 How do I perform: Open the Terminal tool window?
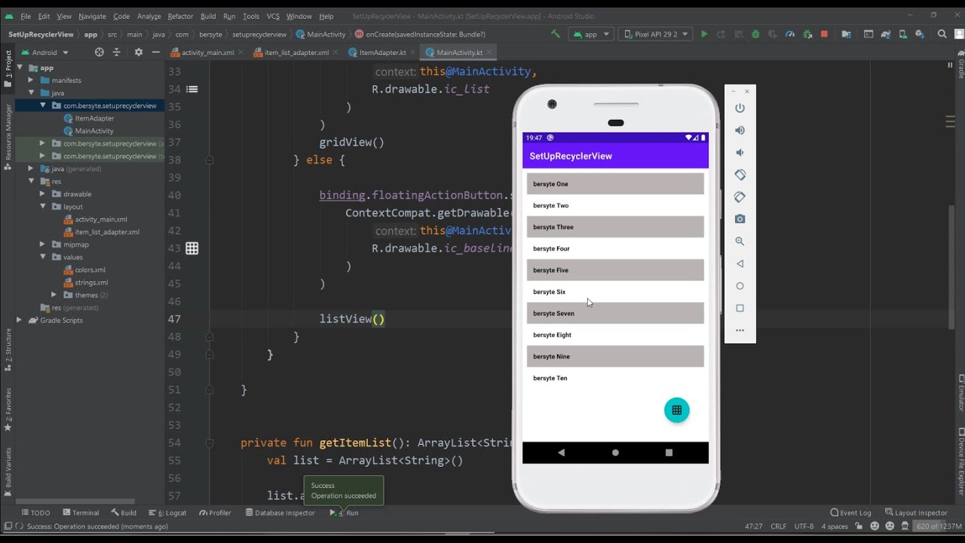(x=81, y=513)
